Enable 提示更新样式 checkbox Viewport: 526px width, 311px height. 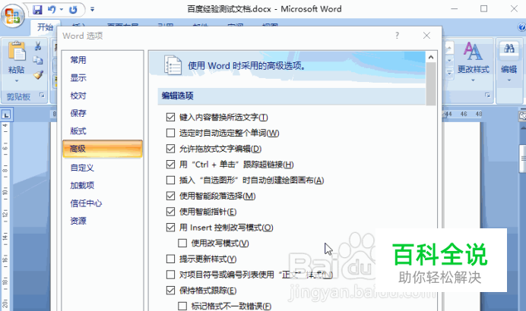[x=170, y=259]
